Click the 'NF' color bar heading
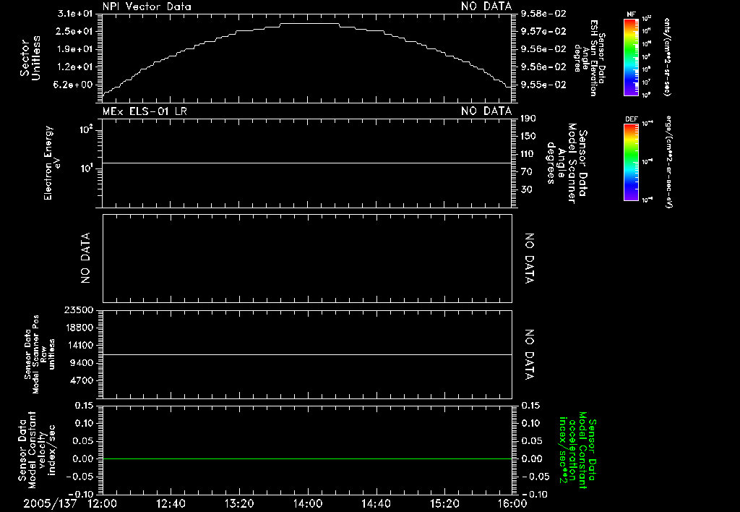This screenshot has width=740, height=512. [x=631, y=14]
